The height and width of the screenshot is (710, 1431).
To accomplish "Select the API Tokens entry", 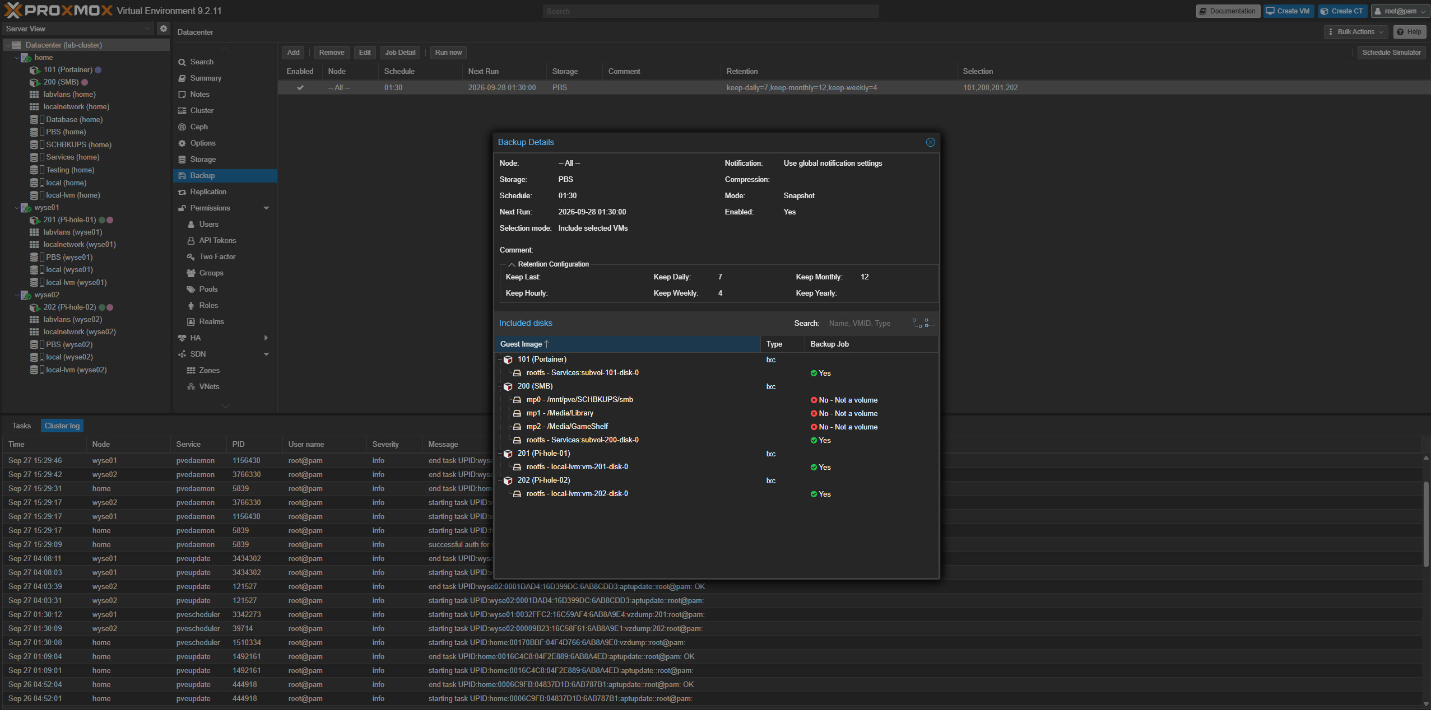I will (217, 240).
